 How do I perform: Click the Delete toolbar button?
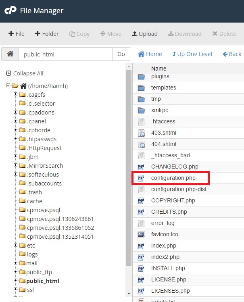click(x=224, y=34)
